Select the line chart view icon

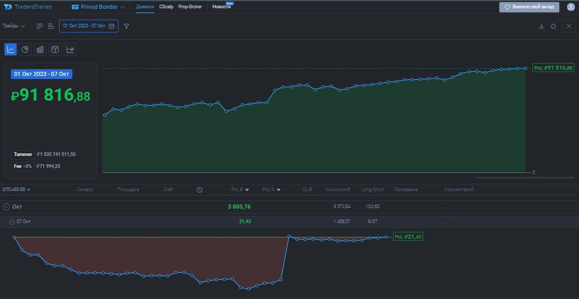point(10,49)
